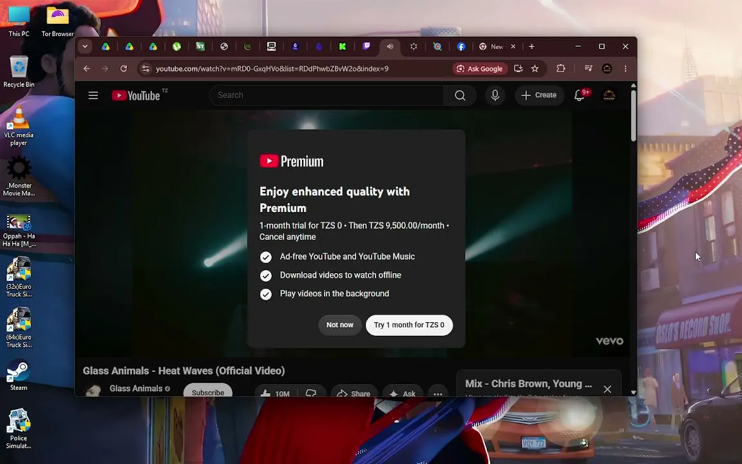Click into the YouTube Search field
The width and height of the screenshot is (742, 464).
[327, 95]
